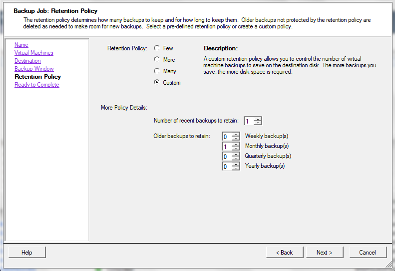Screen dimensions: 395x271
Task: Click the Yearly backups count field
Action: [x=227, y=166]
